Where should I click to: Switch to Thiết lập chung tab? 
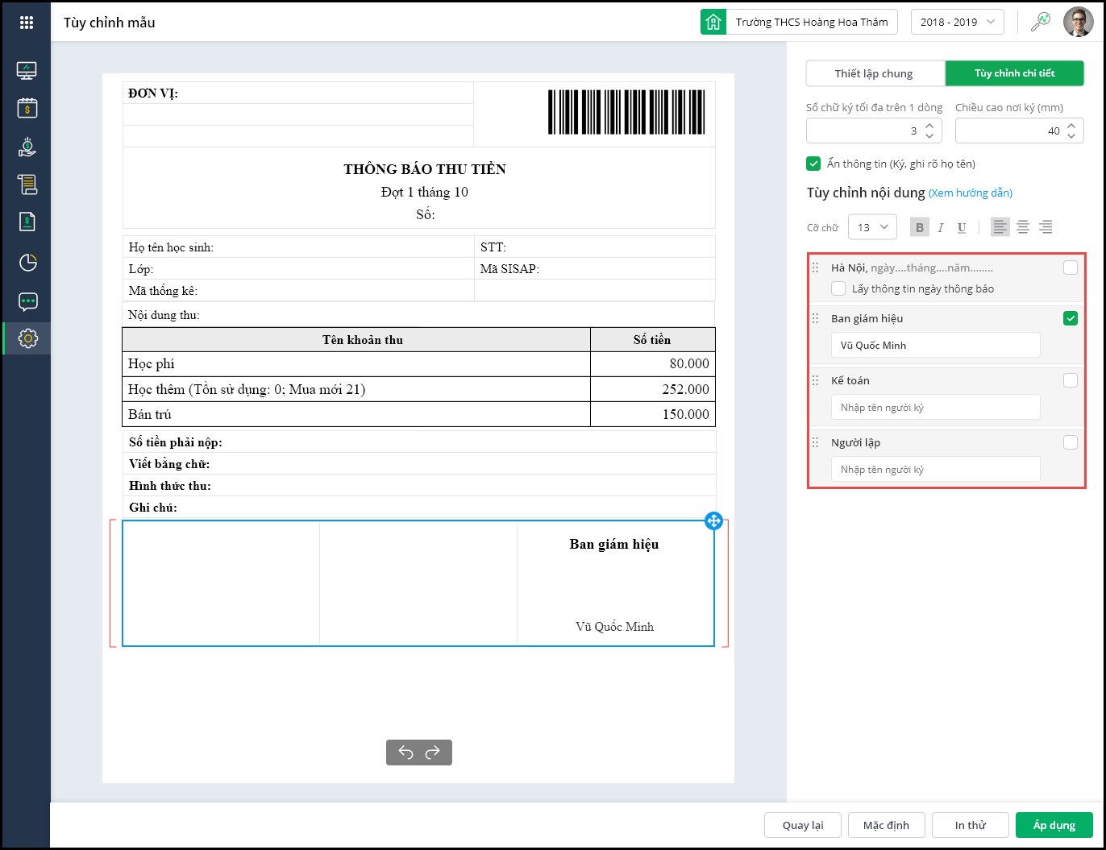[x=875, y=73]
